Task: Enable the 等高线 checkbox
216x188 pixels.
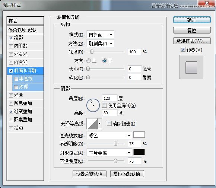Action: click(16, 79)
